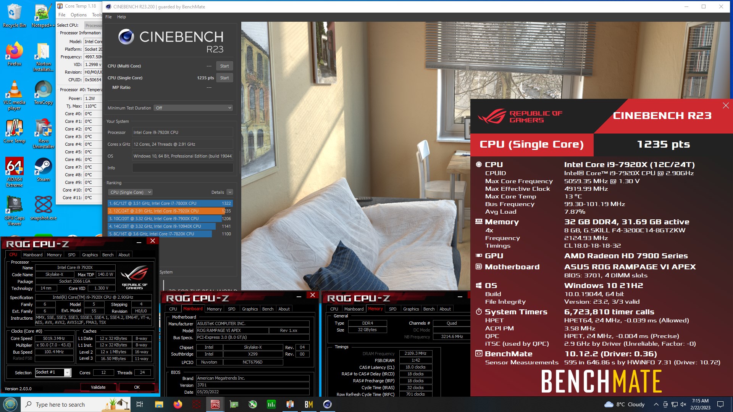Open SPD tab in middle CPU-Z window
Viewport: 733px width, 412px height.
click(231, 309)
